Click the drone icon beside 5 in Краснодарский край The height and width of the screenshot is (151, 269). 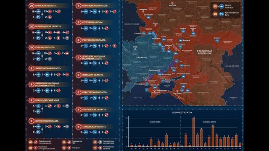pyautogui.click(x=38, y=106)
